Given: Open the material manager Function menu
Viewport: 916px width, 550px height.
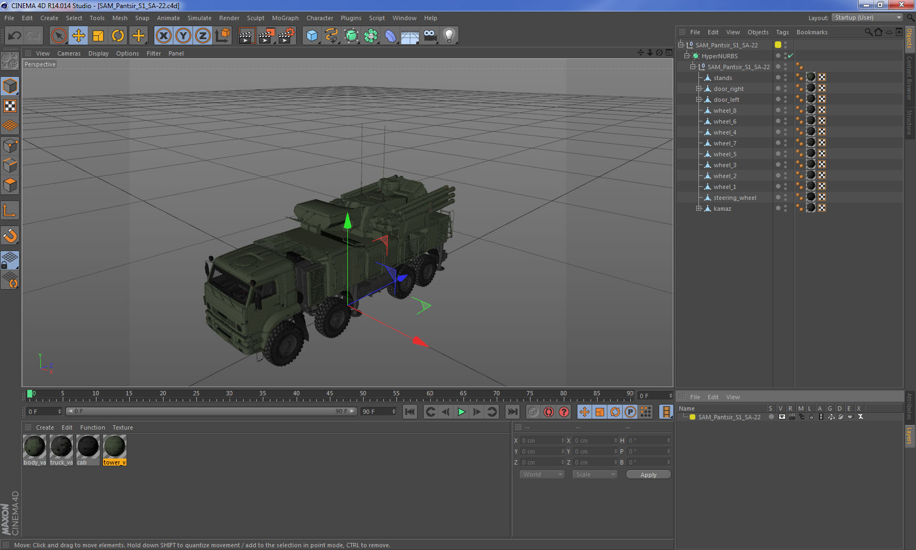Looking at the screenshot, I should point(93,427).
